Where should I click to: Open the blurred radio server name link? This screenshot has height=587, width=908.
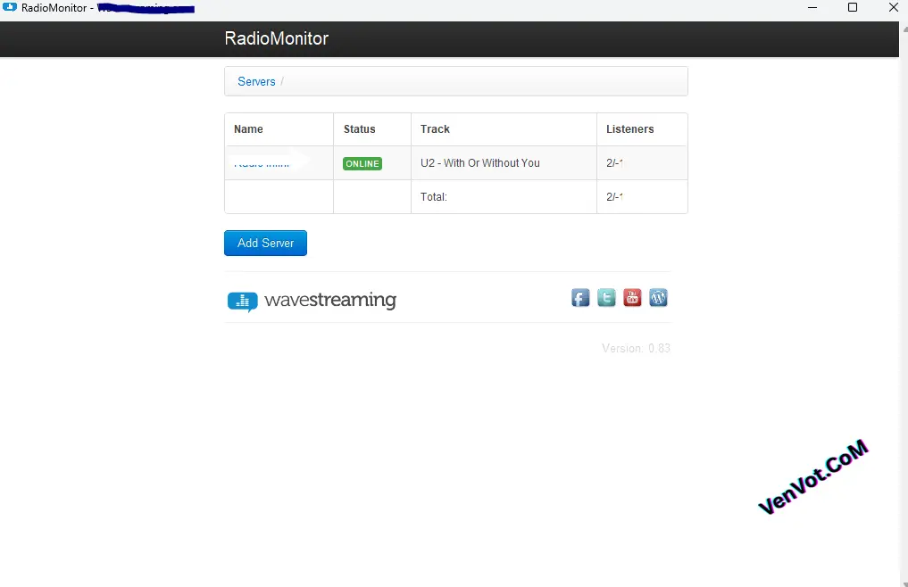click(262, 163)
